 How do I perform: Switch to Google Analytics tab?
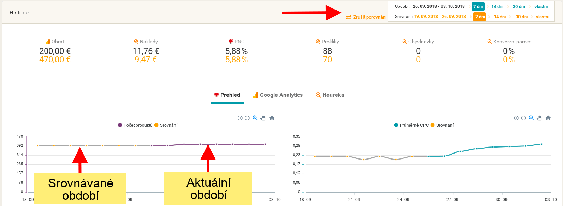(x=278, y=95)
